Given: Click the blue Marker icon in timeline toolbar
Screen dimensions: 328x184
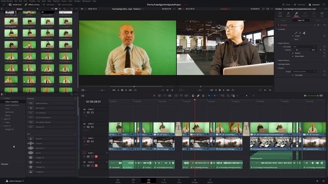Looking at the screenshot, I should click(x=215, y=96).
